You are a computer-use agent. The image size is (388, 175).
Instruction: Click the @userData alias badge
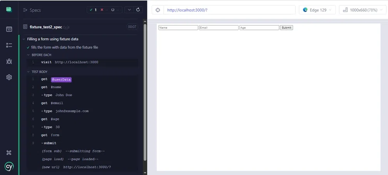point(61,79)
